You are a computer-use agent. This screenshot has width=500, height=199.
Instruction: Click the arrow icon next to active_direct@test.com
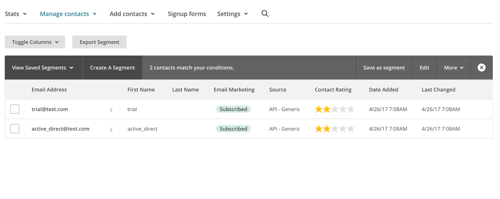click(x=111, y=130)
